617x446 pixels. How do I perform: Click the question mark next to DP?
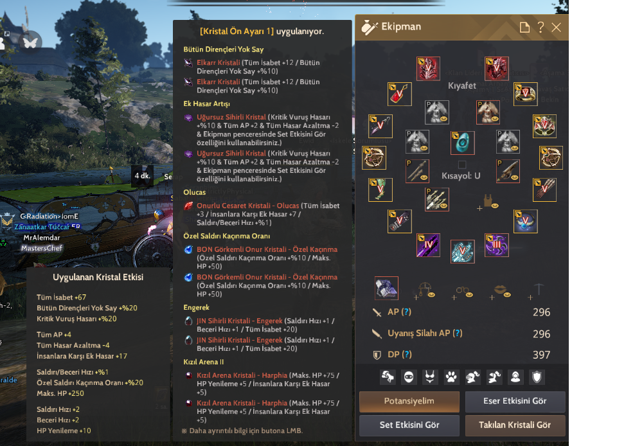point(407,354)
